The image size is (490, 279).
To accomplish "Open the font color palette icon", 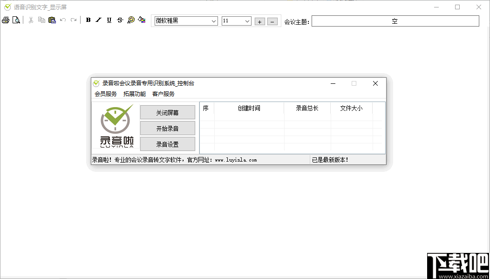I will pyautogui.click(x=131, y=20).
